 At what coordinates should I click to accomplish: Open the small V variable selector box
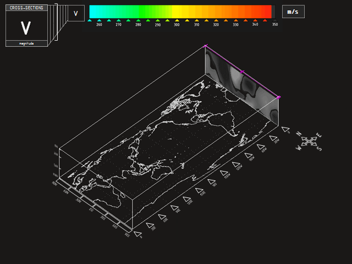click(76, 13)
